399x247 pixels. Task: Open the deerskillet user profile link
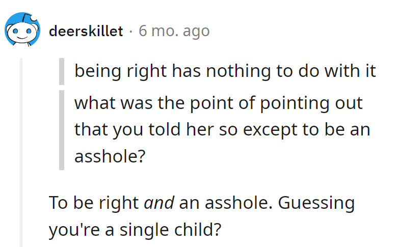click(86, 31)
